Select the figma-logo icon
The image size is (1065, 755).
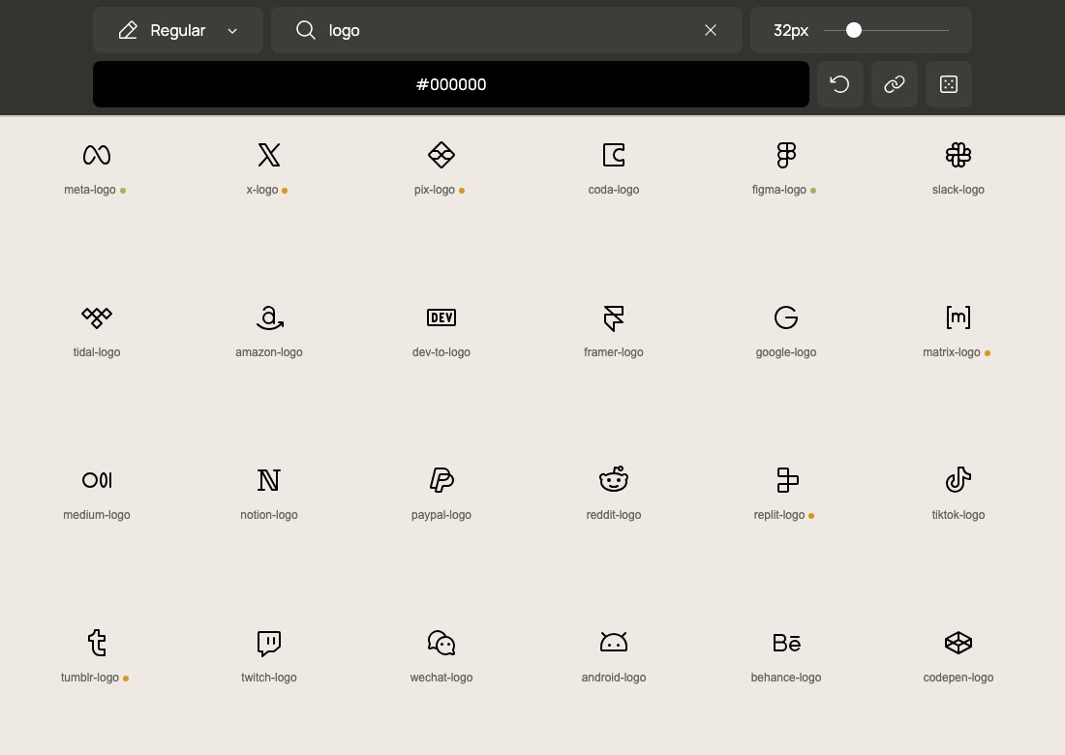coord(786,155)
